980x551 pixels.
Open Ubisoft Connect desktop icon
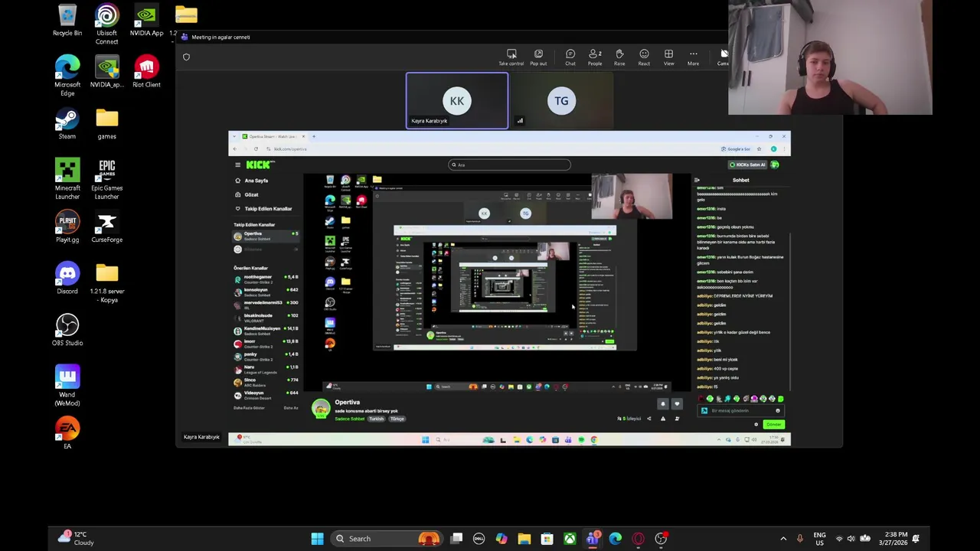click(106, 24)
